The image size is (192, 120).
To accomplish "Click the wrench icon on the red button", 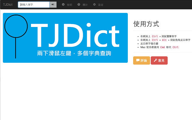I will [x=155, y=60].
